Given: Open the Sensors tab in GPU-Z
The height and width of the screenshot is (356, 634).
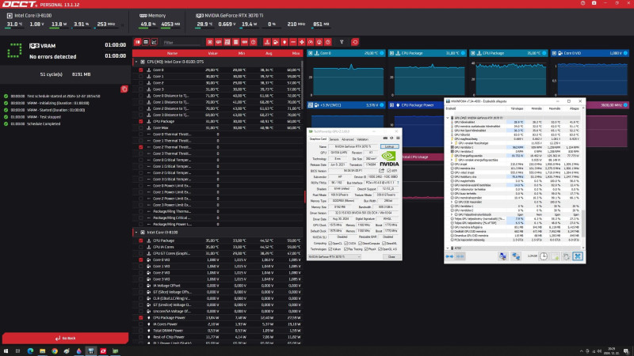Looking at the screenshot, I should pos(334,139).
